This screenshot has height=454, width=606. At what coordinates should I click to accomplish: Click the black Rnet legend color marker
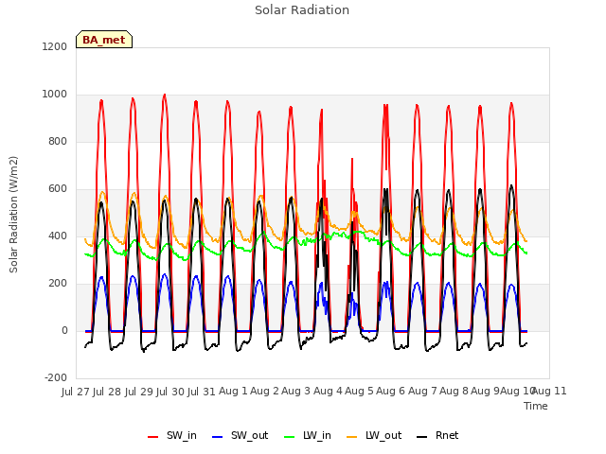click(422, 437)
